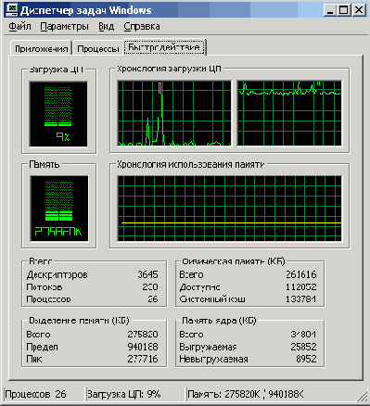Open the Параметры menu
Viewport: 370px width, 406px height.
pyautogui.click(x=64, y=27)
